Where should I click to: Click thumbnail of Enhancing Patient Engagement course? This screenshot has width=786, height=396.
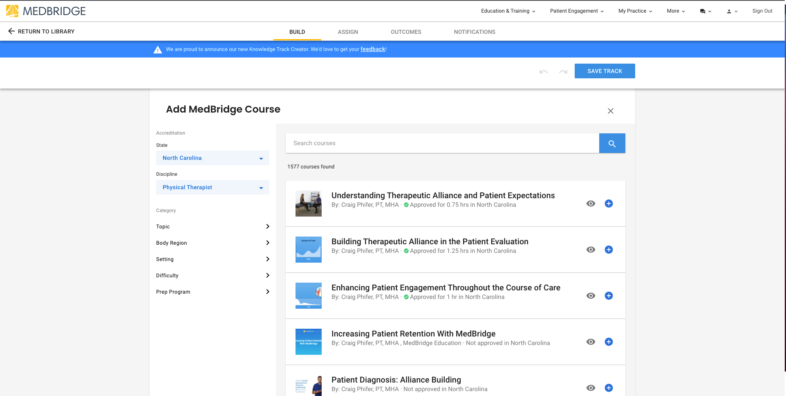pos(309,296)
